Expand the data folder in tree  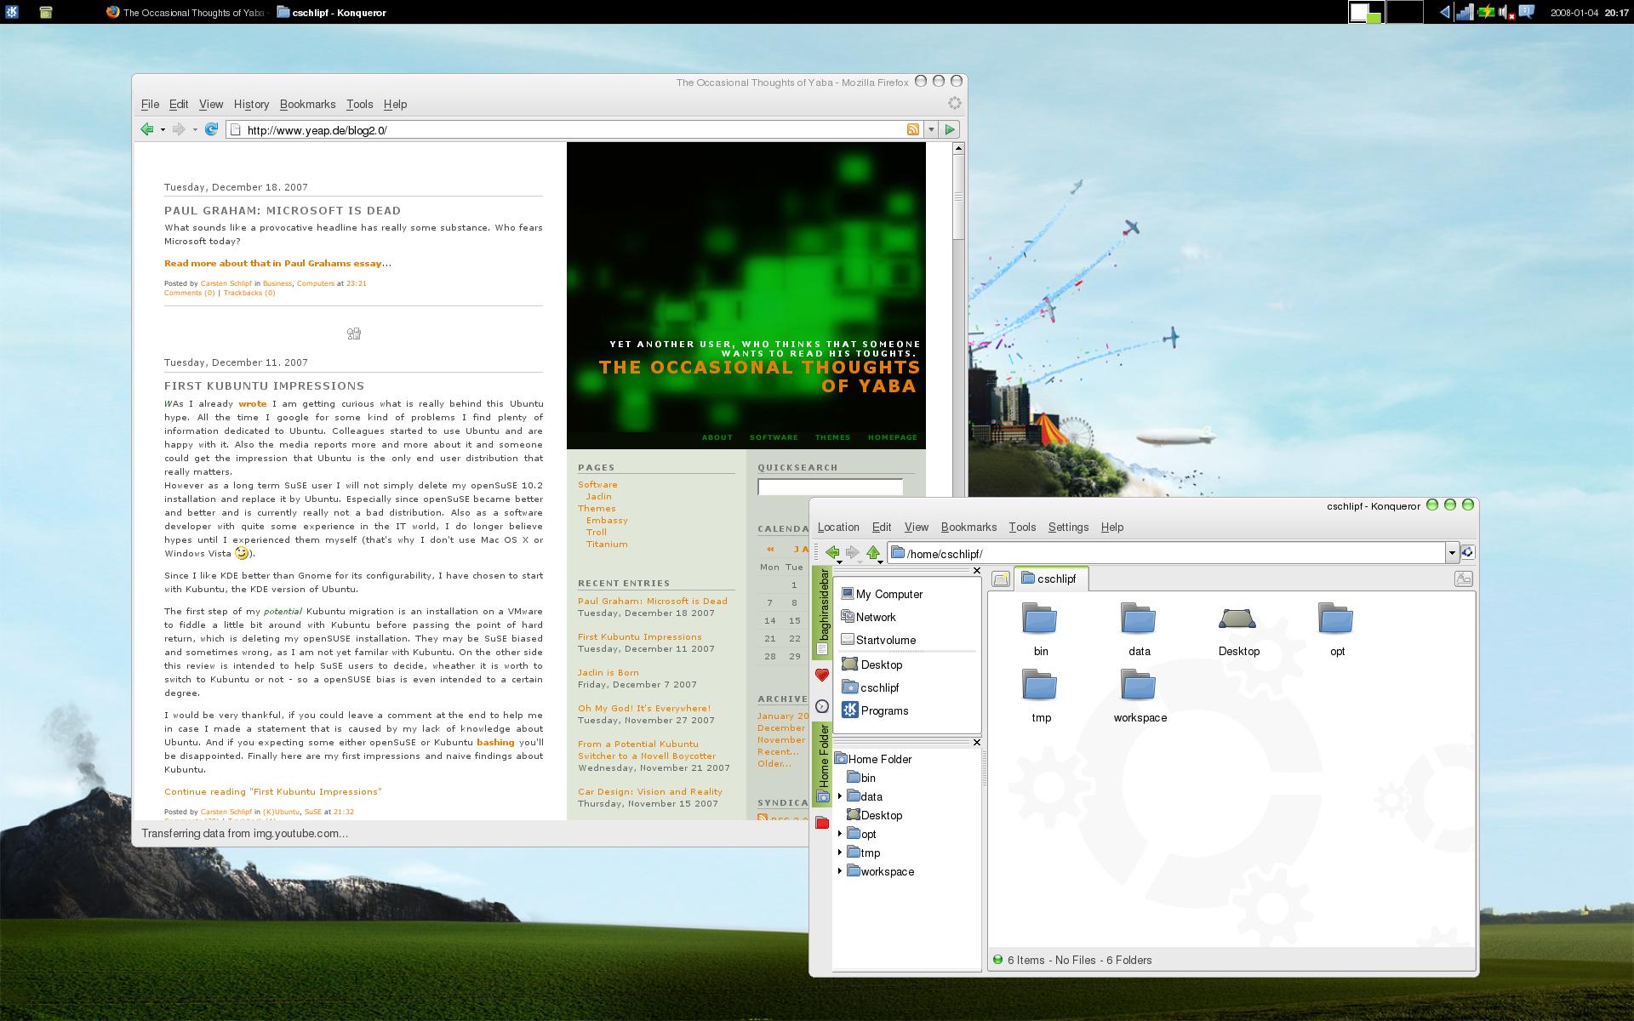pyautogui.click(x=840, y=796)
